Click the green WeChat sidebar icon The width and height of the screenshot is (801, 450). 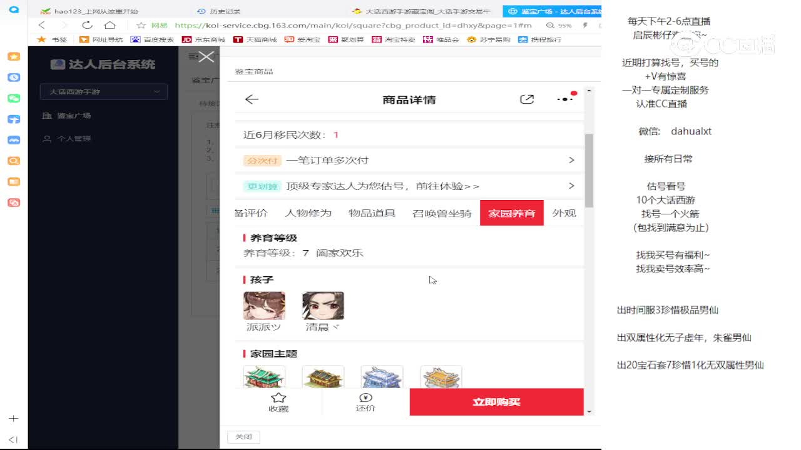click(14, 98)
